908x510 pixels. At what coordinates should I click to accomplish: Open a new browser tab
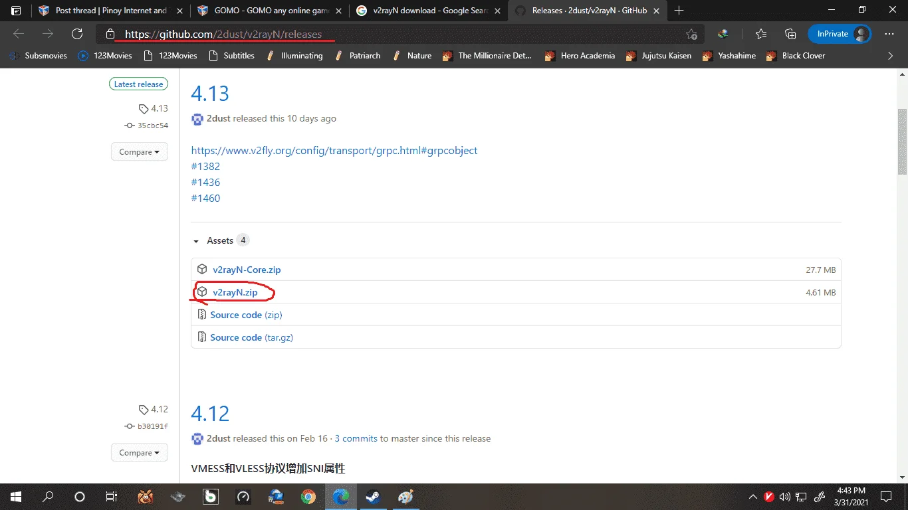click(x=679, y=11)
